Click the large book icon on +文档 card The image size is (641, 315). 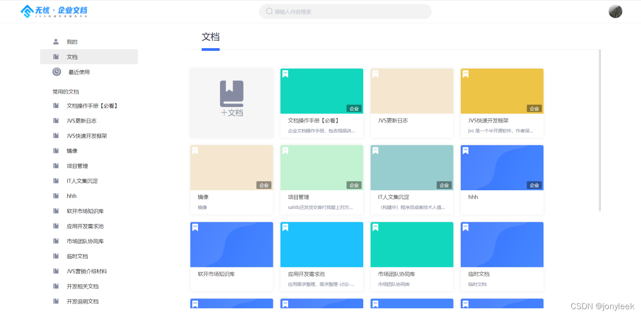(231, 94)
